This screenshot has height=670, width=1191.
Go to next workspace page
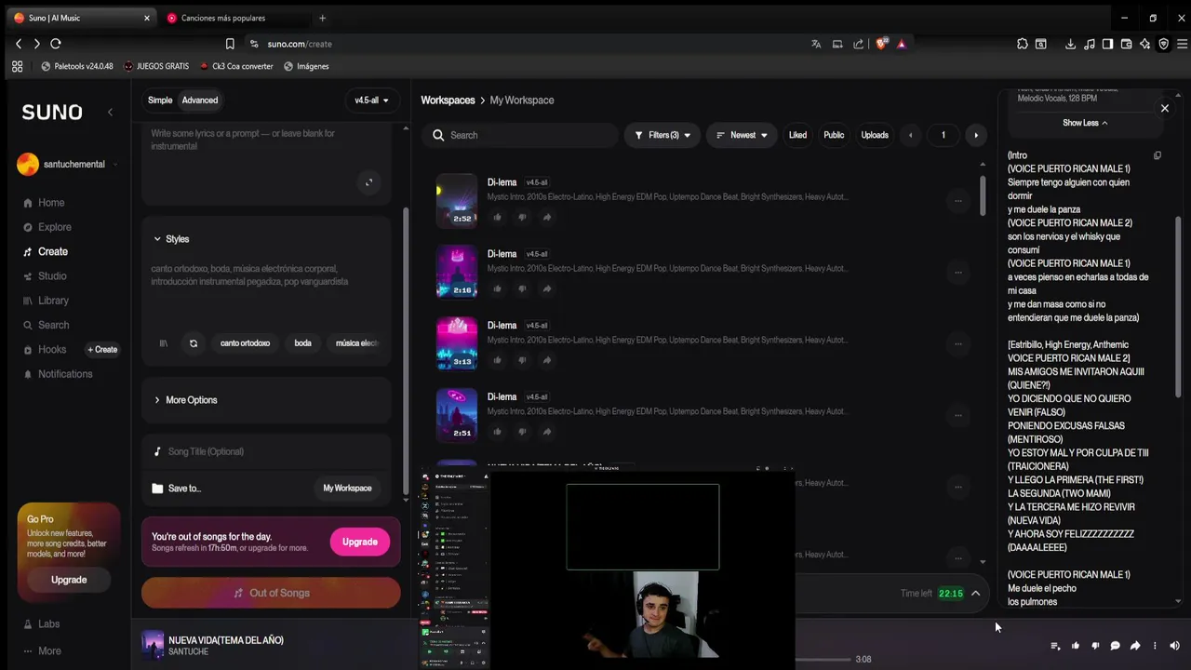click(x=976, y=136)
